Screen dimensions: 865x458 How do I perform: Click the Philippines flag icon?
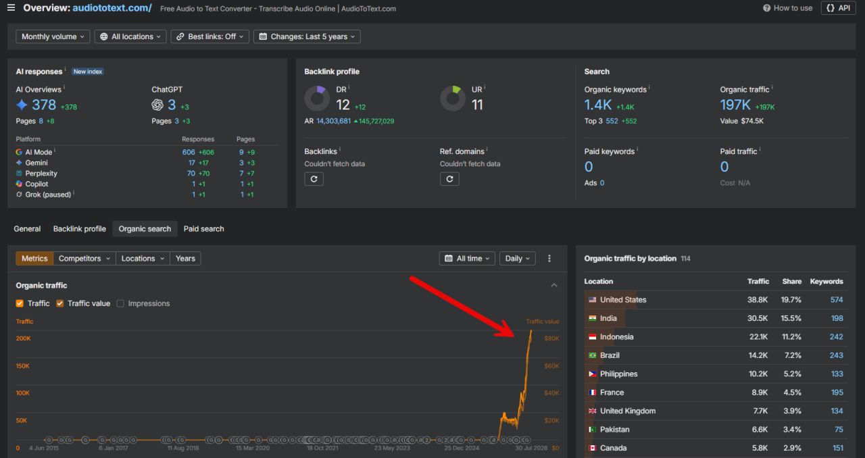click(593, 374)
